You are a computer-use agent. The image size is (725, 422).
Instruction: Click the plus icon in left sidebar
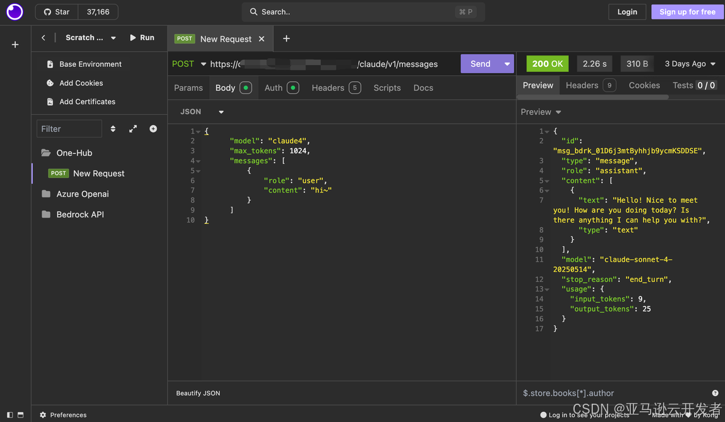click(x=15, y=45)
